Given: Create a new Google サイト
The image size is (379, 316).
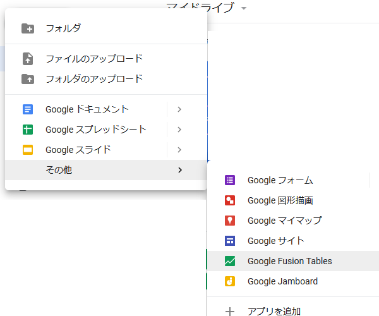Looking at the screenshot, I should 293,241.
